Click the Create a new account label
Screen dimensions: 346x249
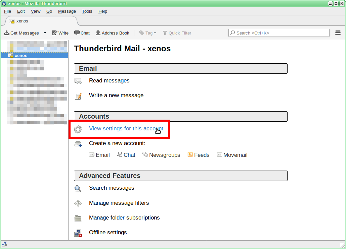[x=117, y=143]
